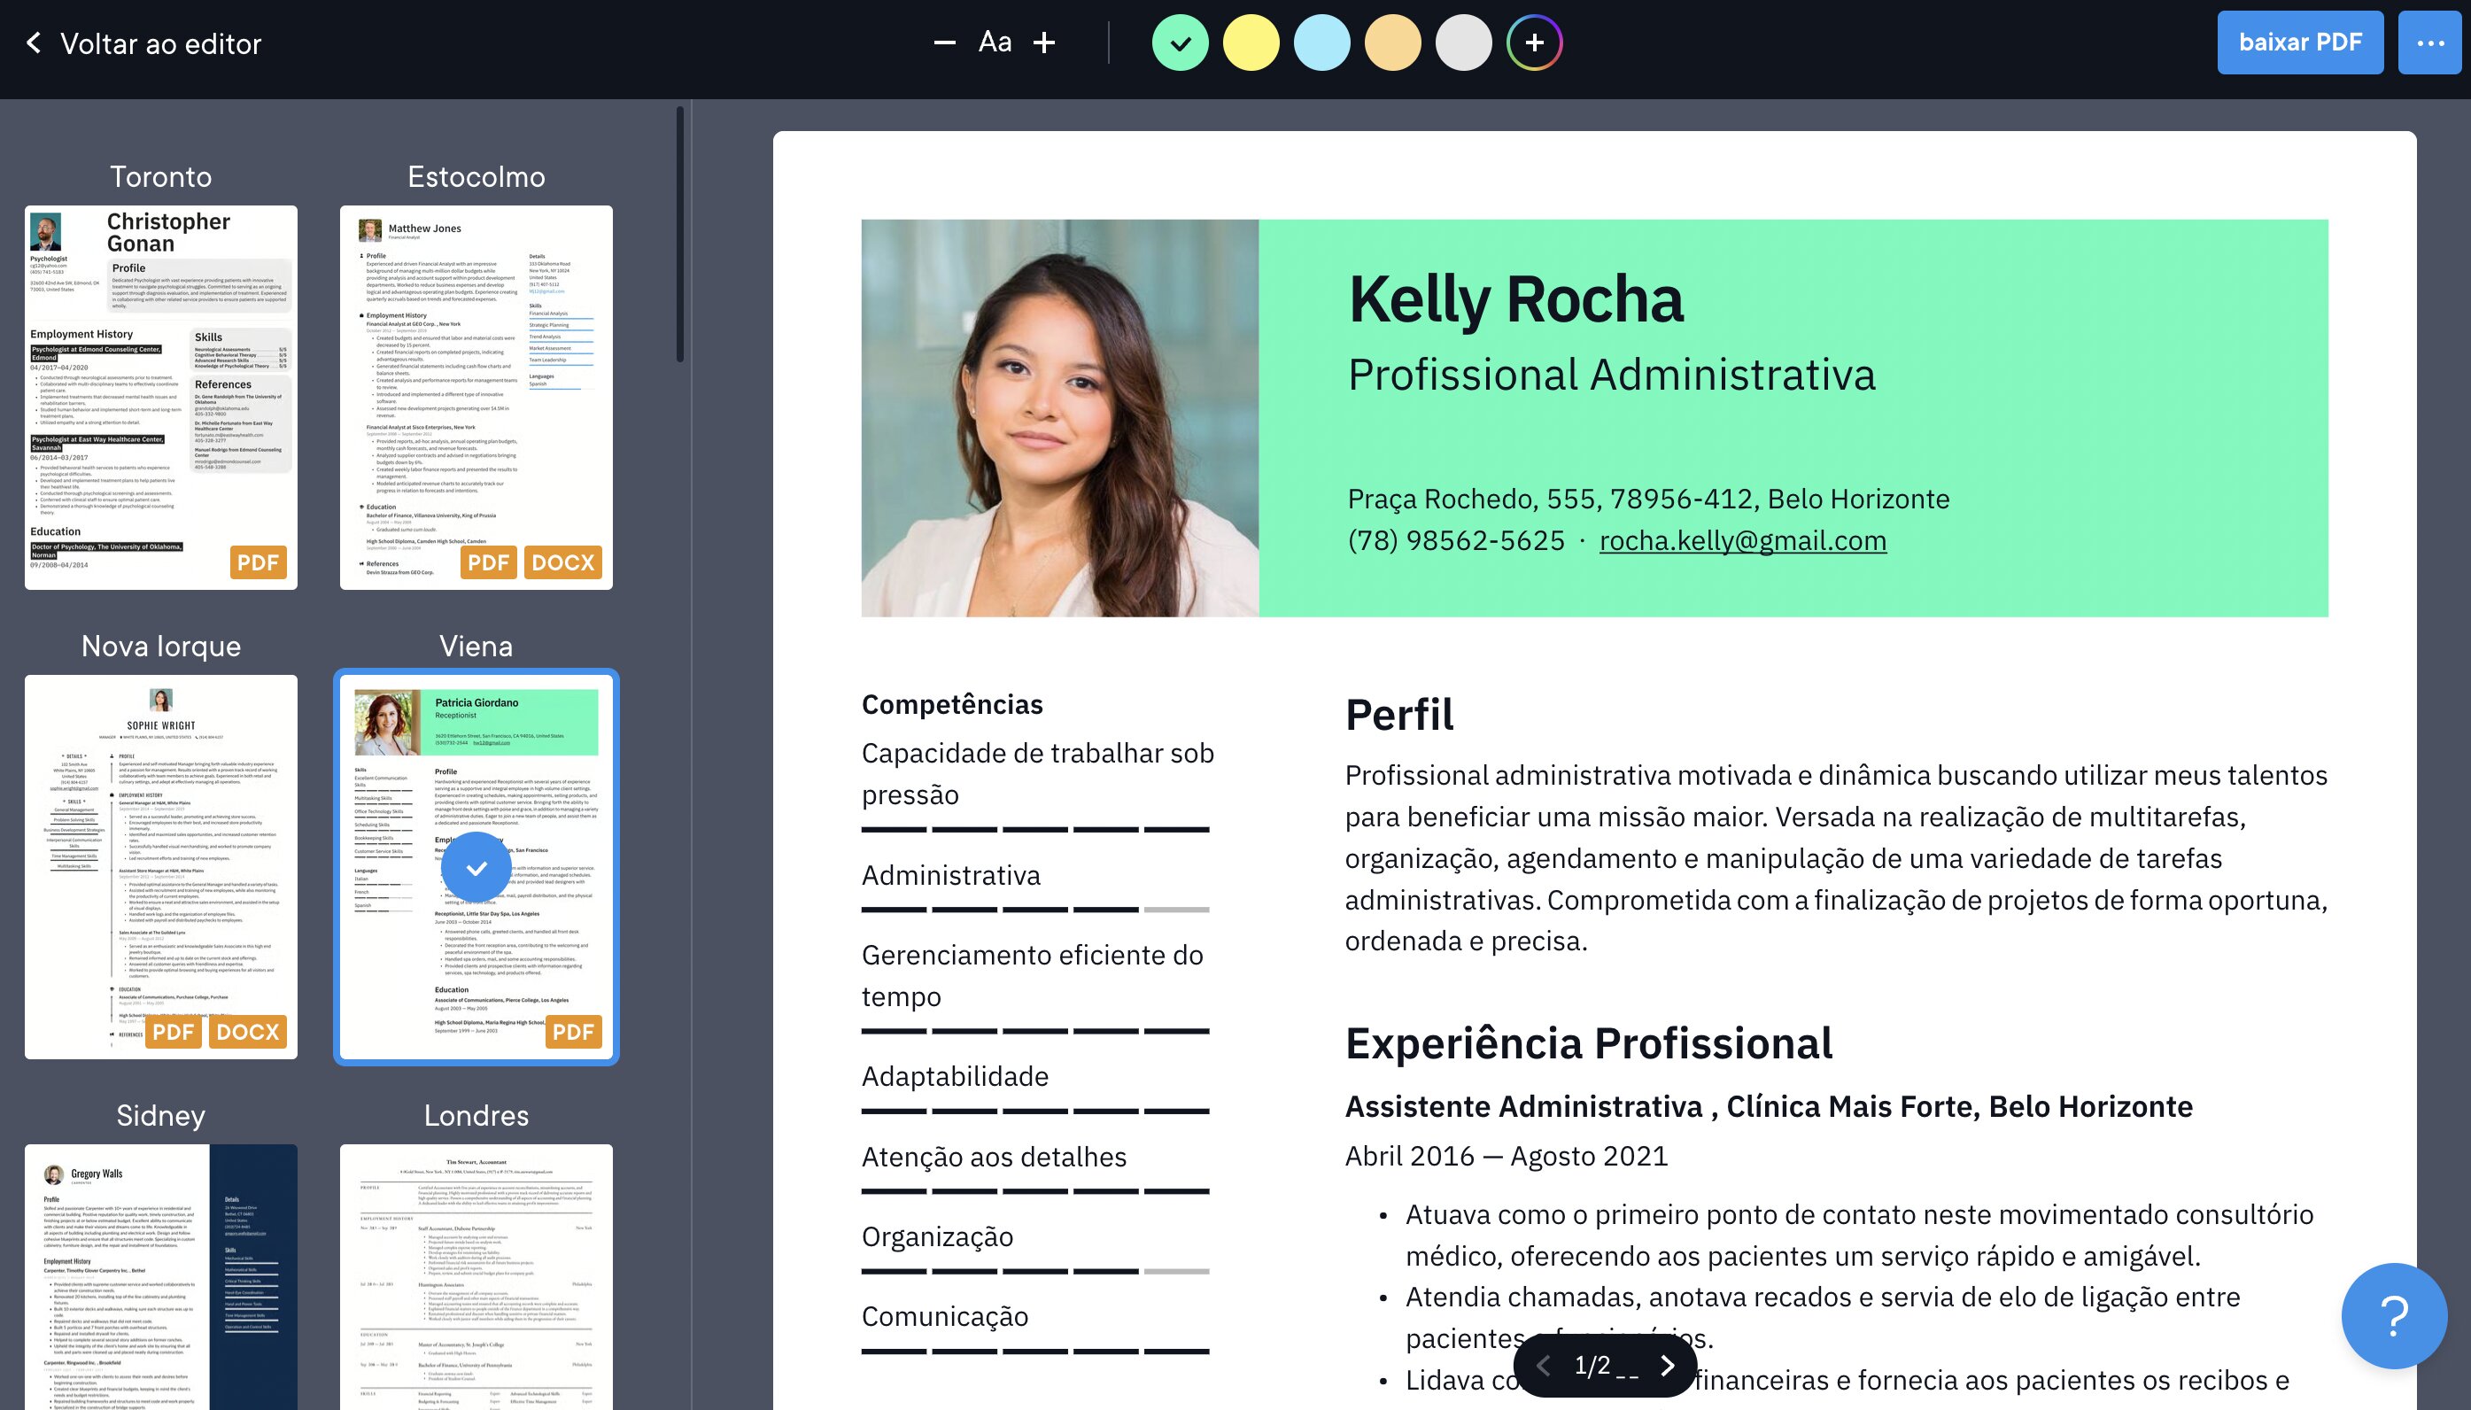Open the custom color picker plus circle
Screen dimensions: 2471x1410
click(1534, 43)
